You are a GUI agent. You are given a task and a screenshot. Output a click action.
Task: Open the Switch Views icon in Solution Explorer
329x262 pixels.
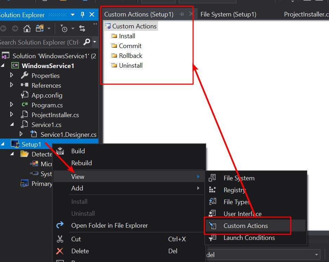40,28
